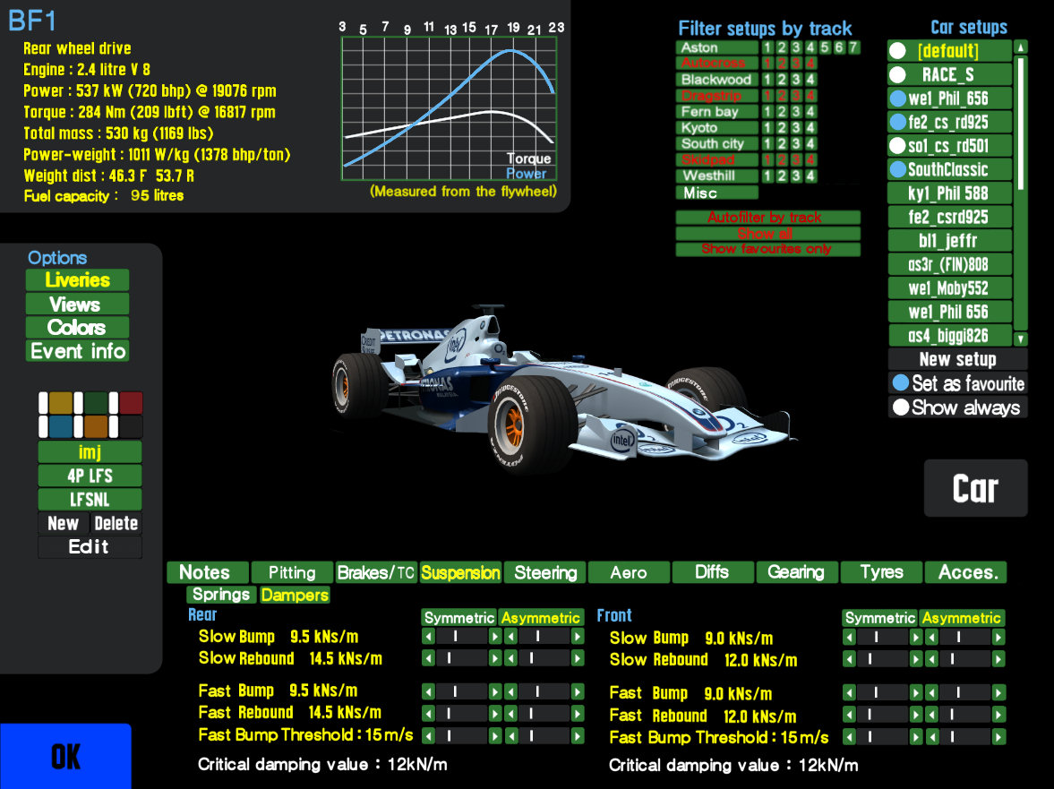Open the Notes tab
Image resolution: width=1054 pixels, height=789 pixels.
pyautogui.click(x=208, y=572)
